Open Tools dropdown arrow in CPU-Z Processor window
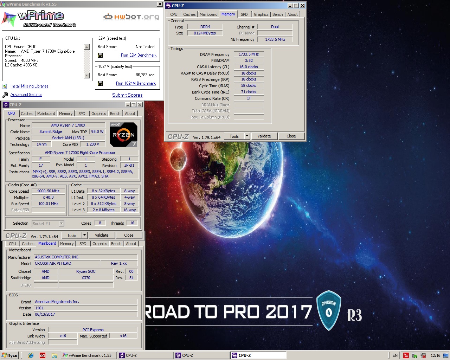The width and height of the screenshot is (450, 360). point(84,235)
